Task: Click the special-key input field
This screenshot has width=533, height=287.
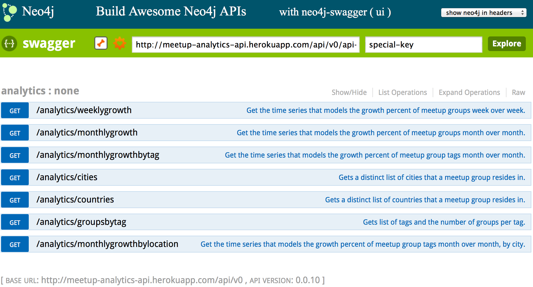Action: 424,44
